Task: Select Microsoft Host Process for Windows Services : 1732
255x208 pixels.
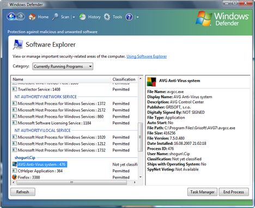Action: [75, 150]
